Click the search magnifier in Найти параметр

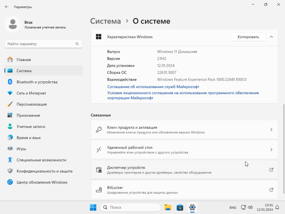(77, 44)
